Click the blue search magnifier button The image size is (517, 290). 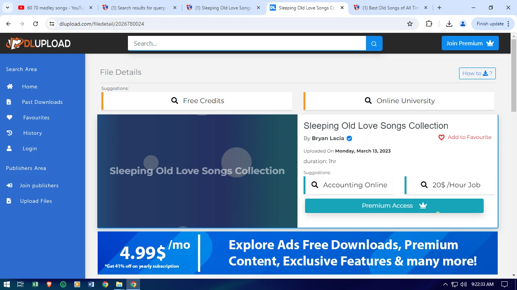click(x=374, y=43)
